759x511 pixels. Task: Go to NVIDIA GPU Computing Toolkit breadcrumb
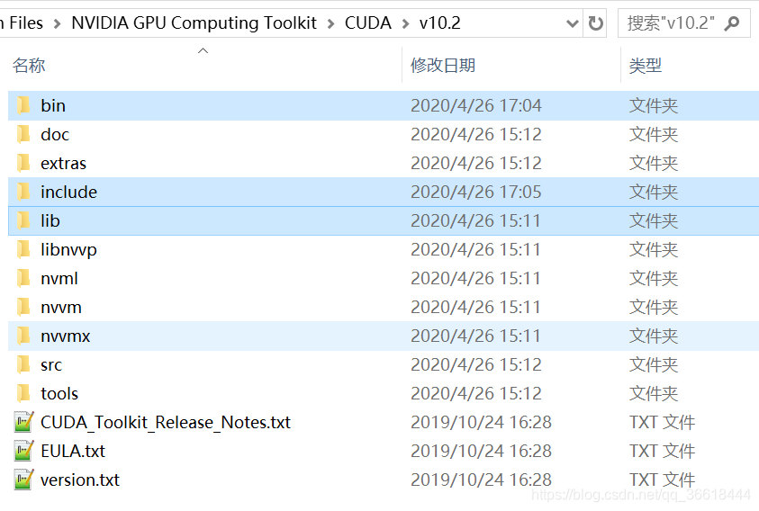tap(194, 23)
